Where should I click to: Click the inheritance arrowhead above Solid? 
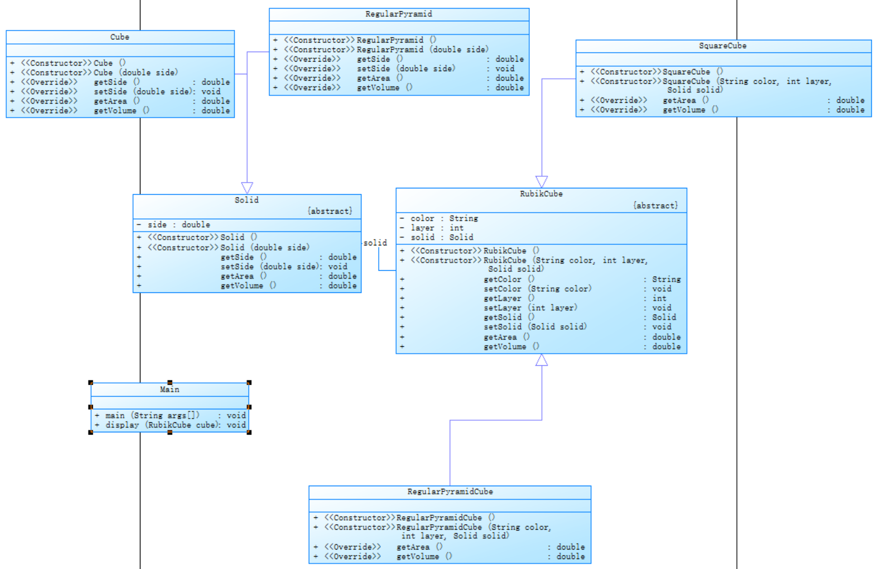tap(247, 188)
